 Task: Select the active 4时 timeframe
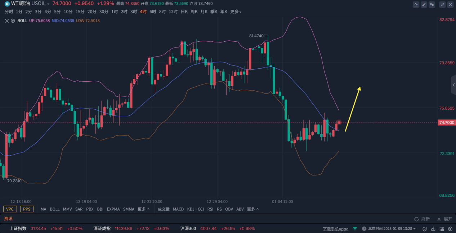[143, 12]
